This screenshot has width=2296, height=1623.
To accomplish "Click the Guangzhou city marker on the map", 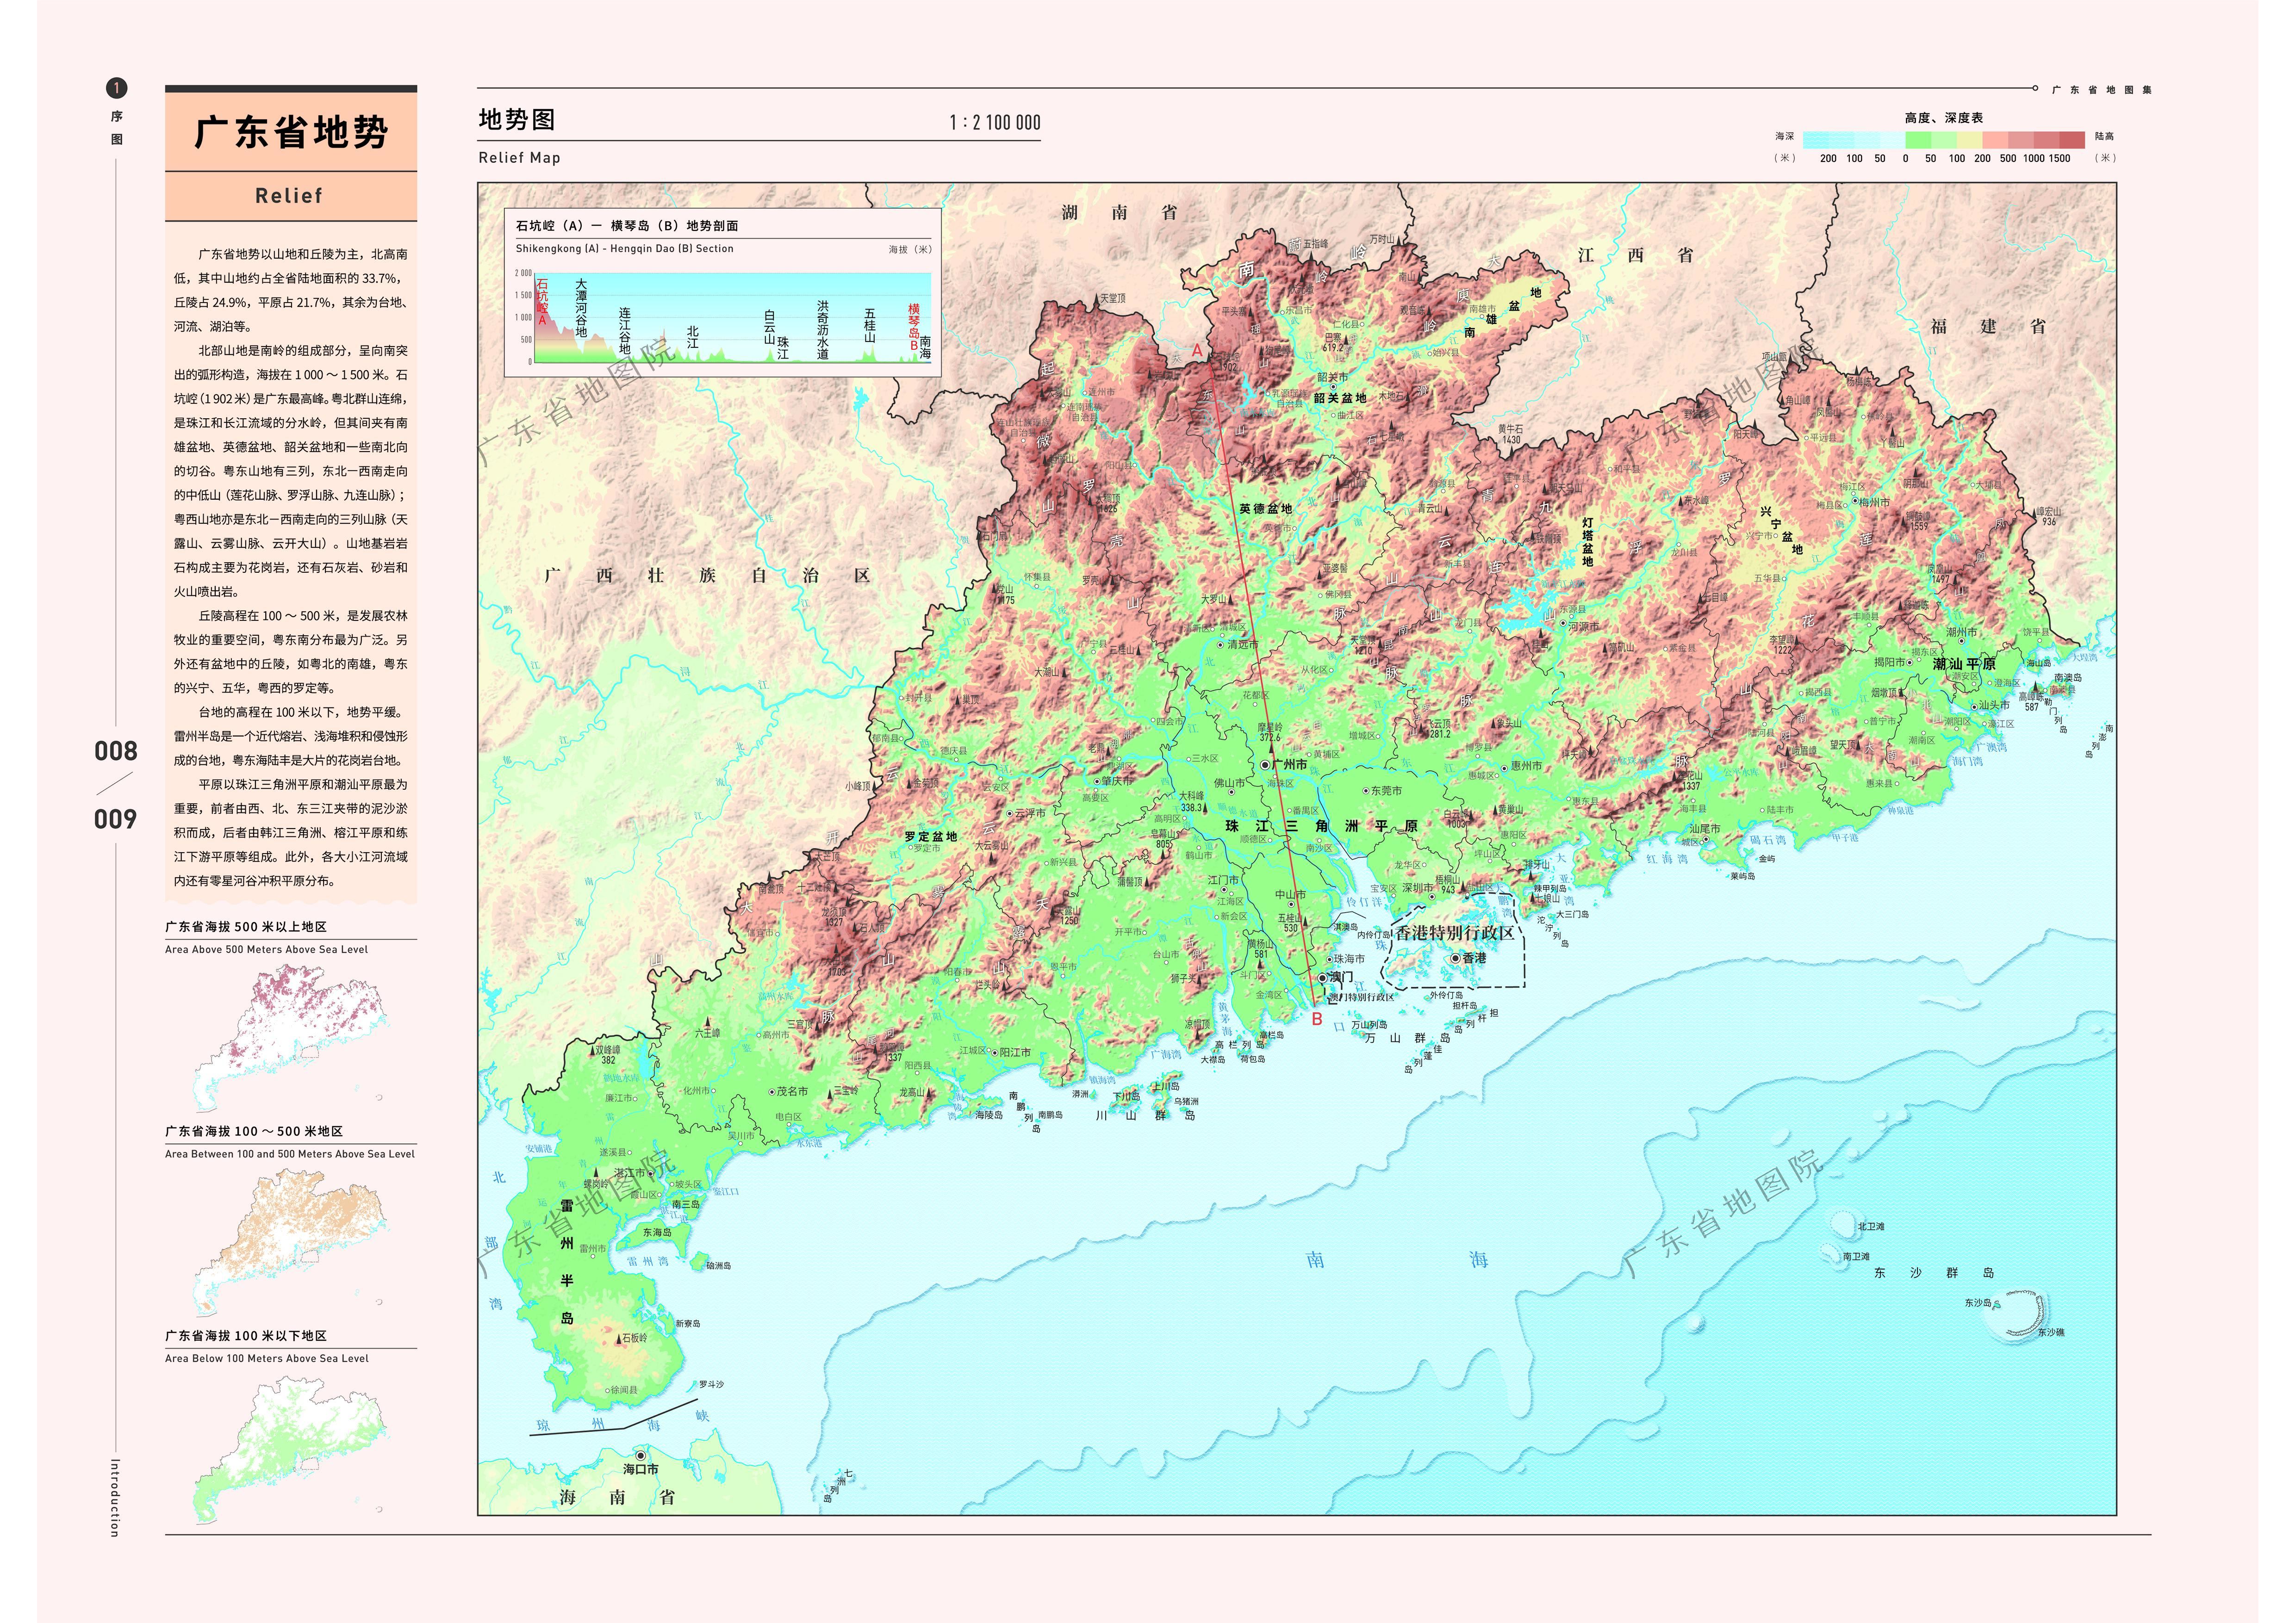I will pyautogui.click(x=1265, y=763).
